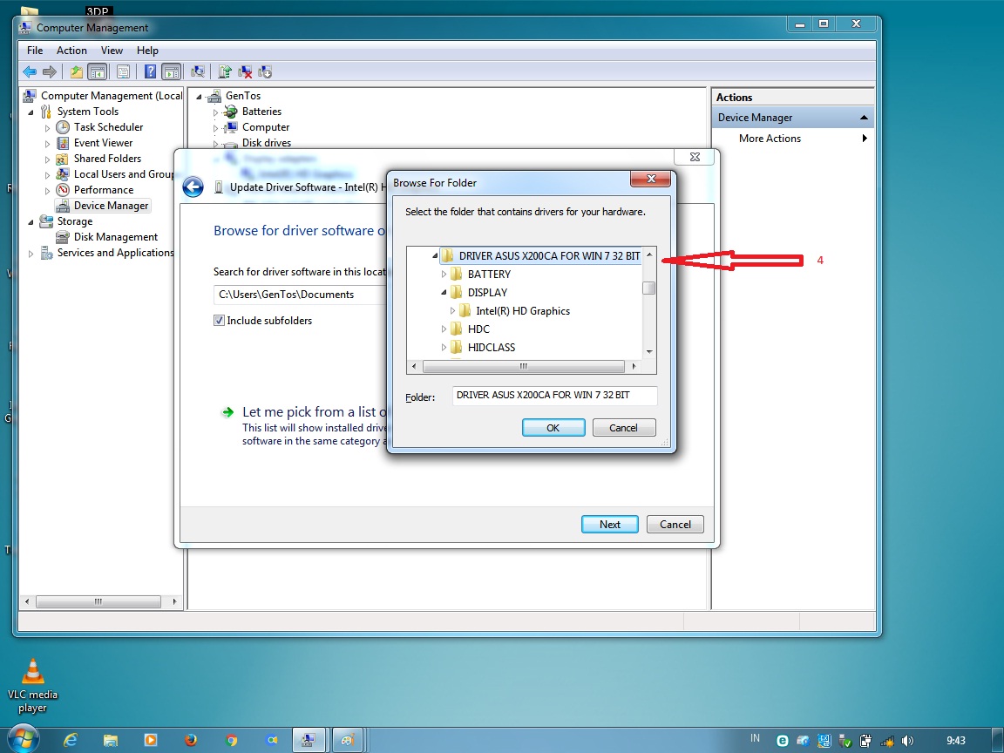This screenshot has width=1004, height=753.
Task: Open the Properties toolbar icon
Action: coord(124,71)
